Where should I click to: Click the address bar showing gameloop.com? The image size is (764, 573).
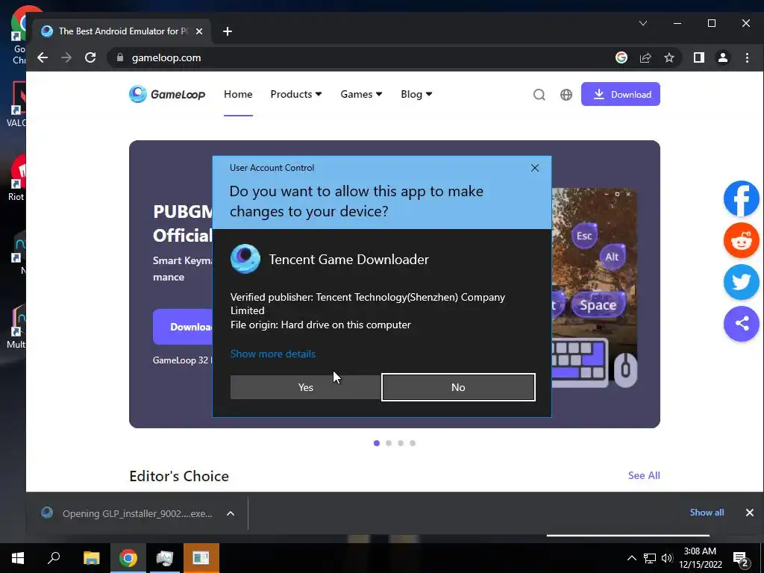[360, 57]
